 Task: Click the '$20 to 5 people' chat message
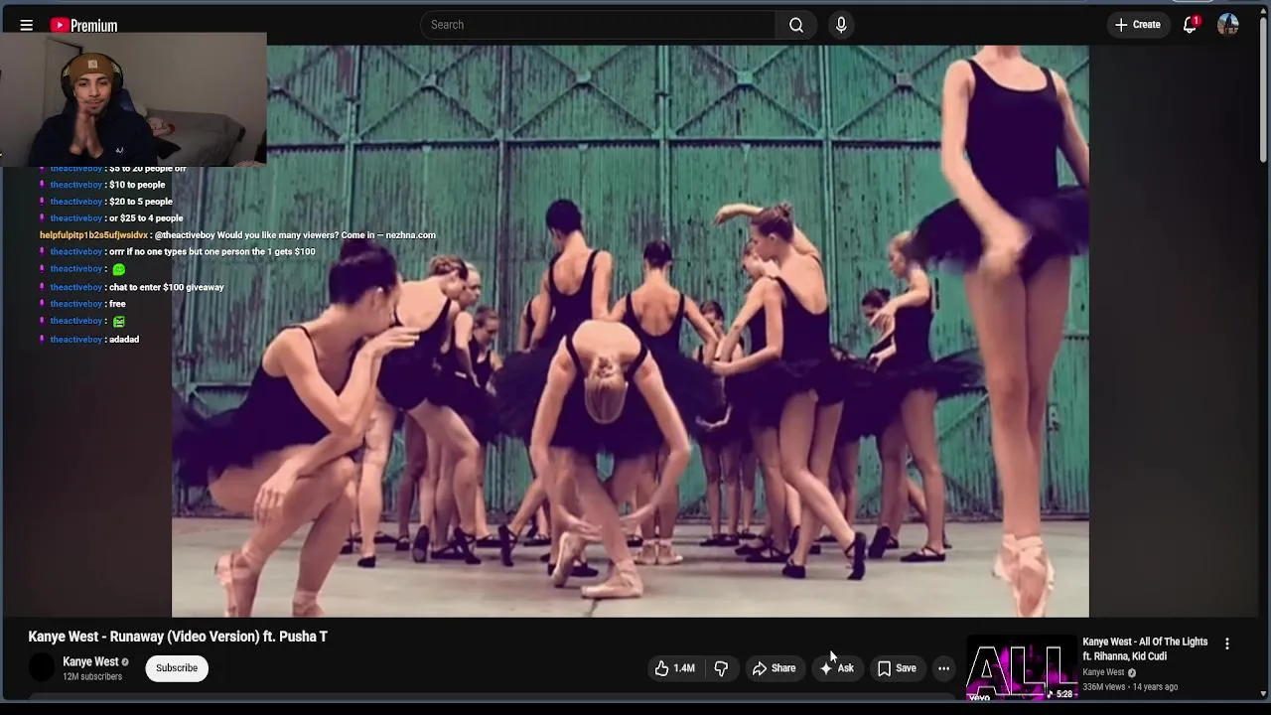(x=140, y=202)
